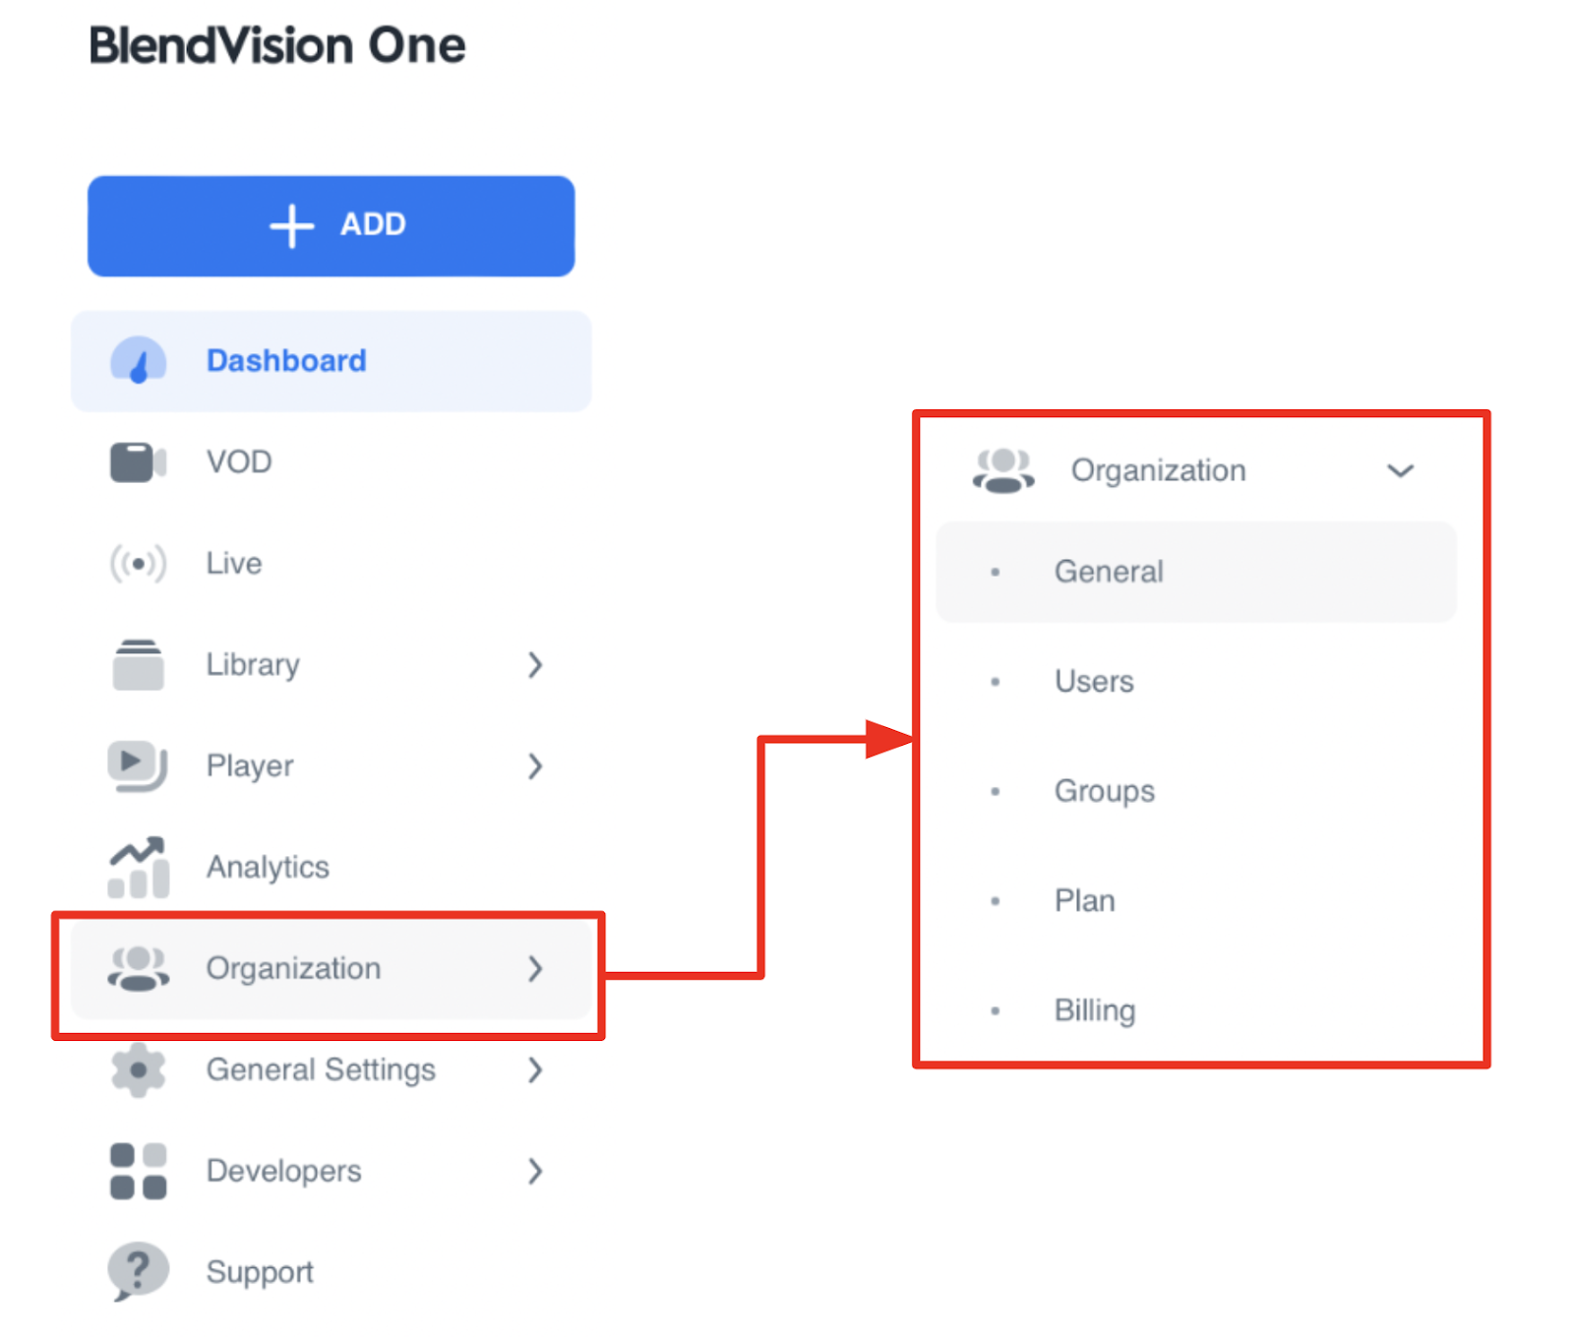Click the General Settings gear icon

(138, 1070)
